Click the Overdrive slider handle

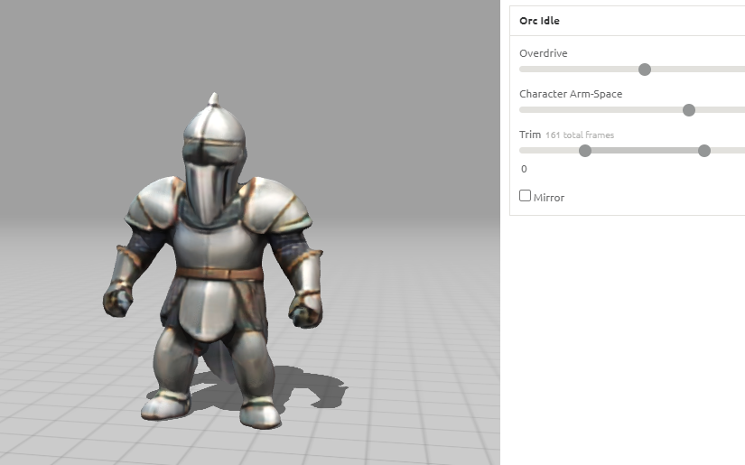coord(645,70)
